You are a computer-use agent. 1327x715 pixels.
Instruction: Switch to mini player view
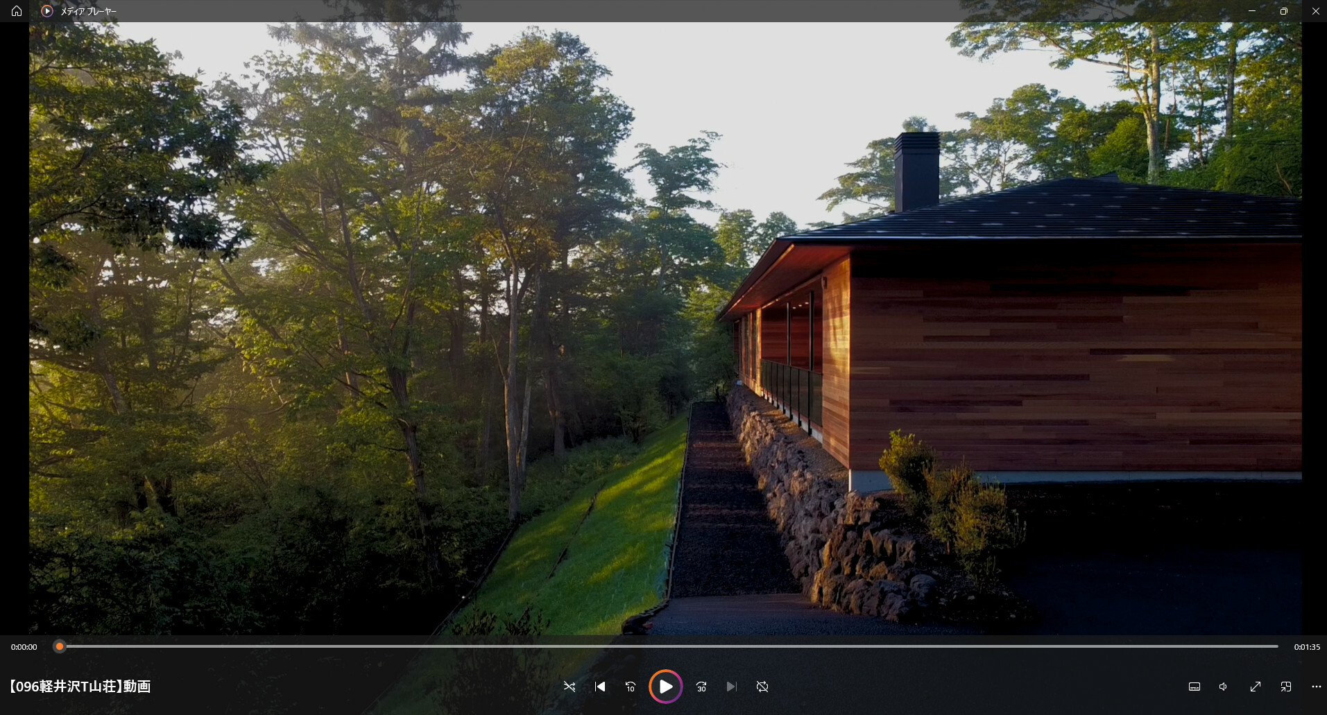pos(1286,687)
